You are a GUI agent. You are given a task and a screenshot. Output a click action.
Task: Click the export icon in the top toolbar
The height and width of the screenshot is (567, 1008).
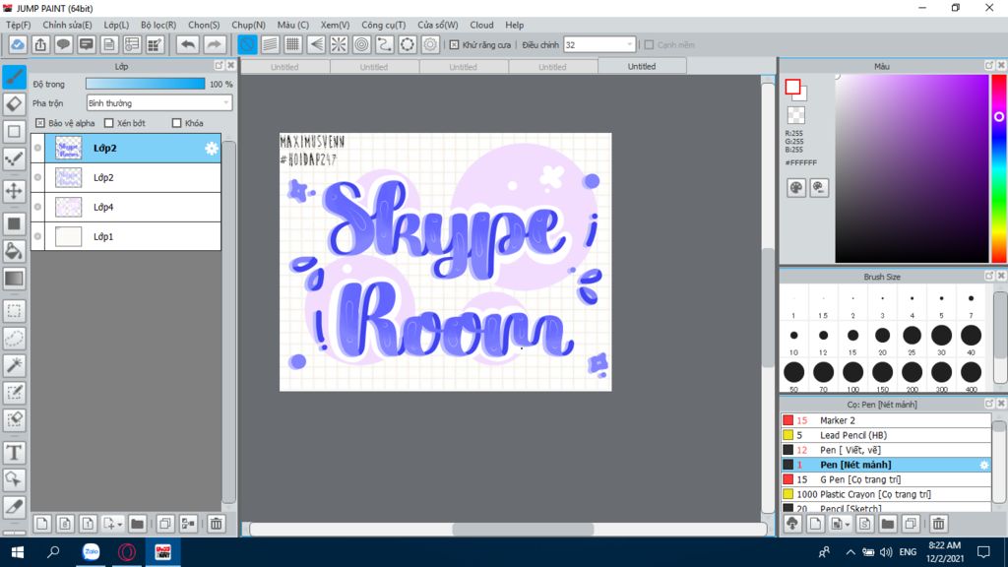[40, 44]
